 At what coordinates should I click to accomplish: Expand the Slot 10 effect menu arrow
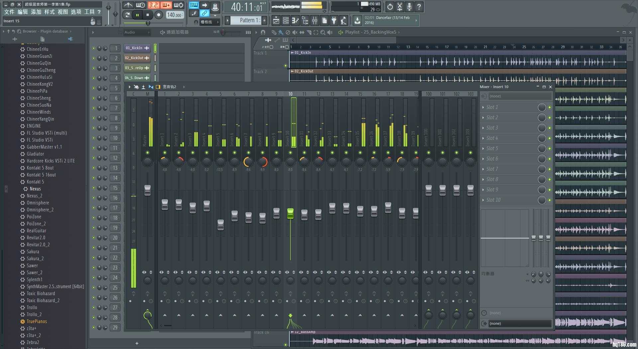point(483,200)
